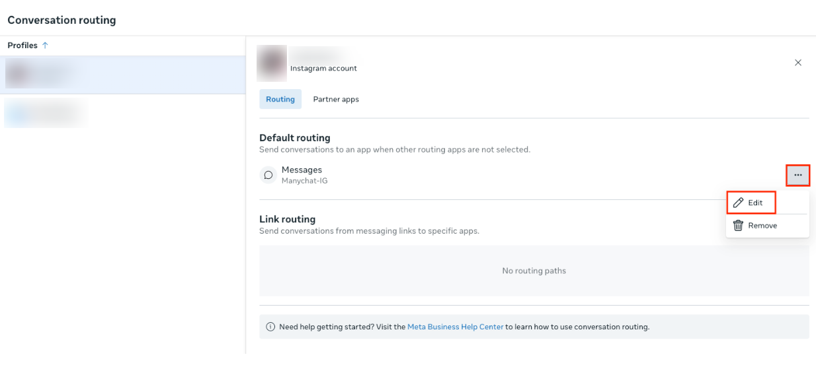Select the first highlighted profile in list

122,75
